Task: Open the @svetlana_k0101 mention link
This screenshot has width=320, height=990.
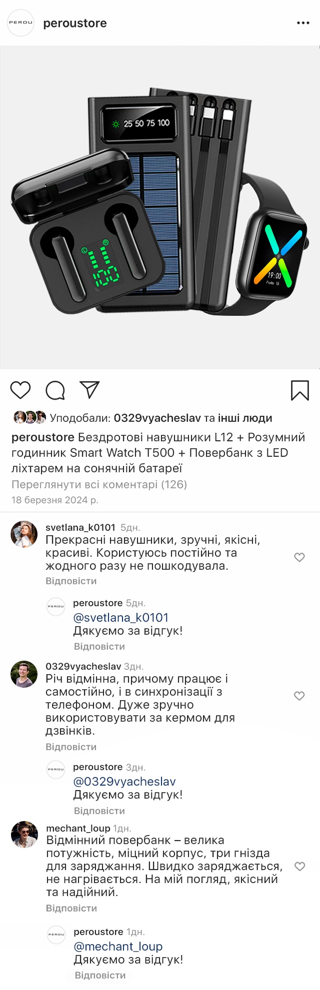Action: point(121,618)
